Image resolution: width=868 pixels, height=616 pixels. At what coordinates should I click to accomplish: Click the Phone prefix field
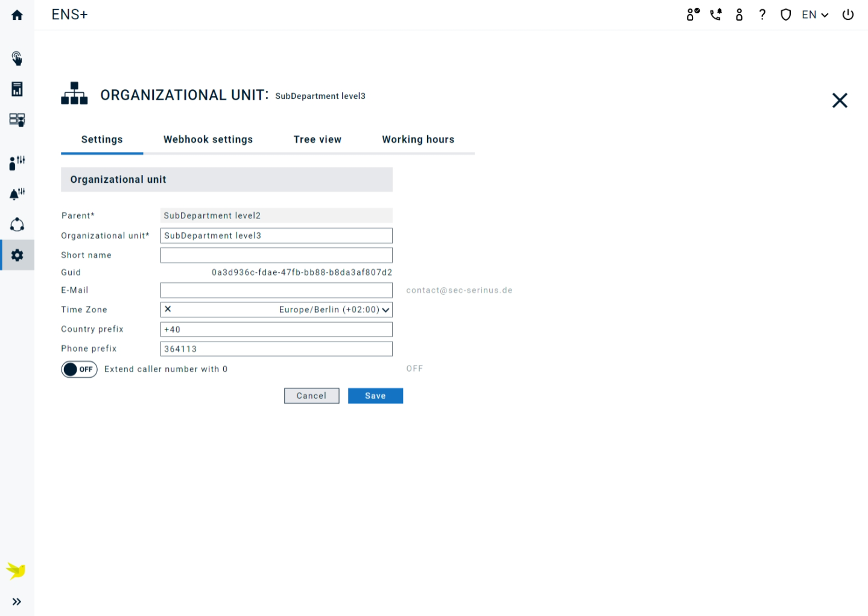click(x=276, y=349)
